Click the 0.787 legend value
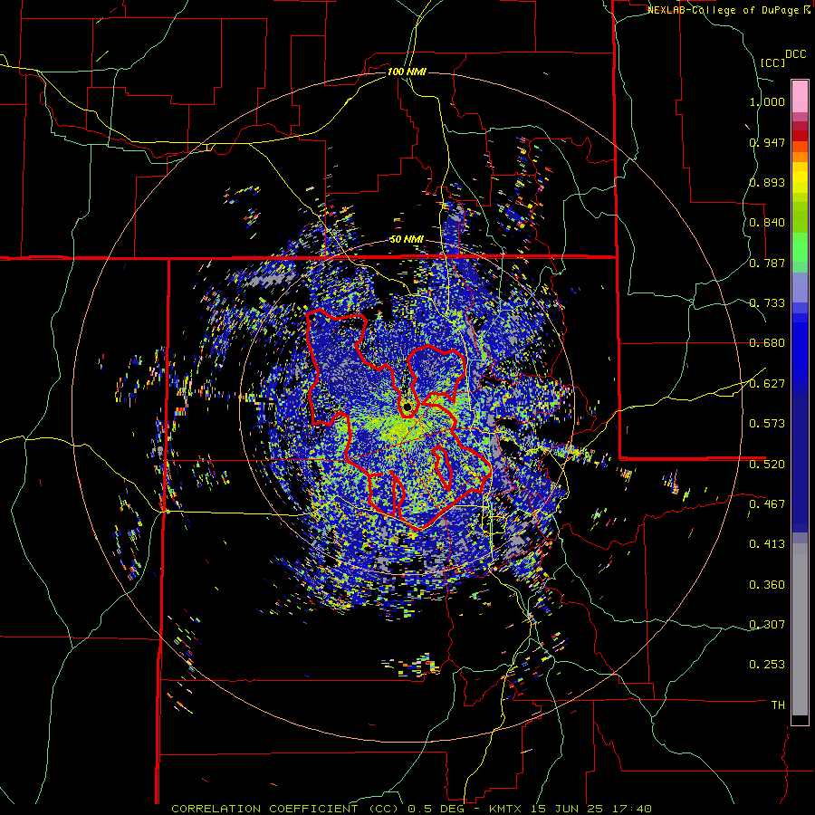Screen dimensions: 815x815 (767, 263)
